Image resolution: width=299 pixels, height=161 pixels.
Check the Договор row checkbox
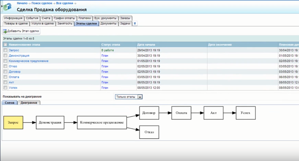pos(5,72)
